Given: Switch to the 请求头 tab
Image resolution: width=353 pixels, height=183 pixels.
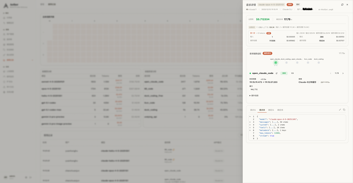Looking at the screenshot, I should pos(253,110).
